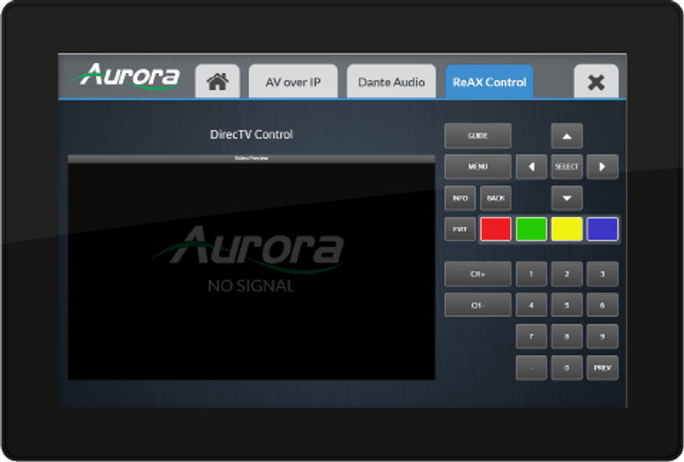Tap the red color button
684x462 pixels.
pos(496,229)
